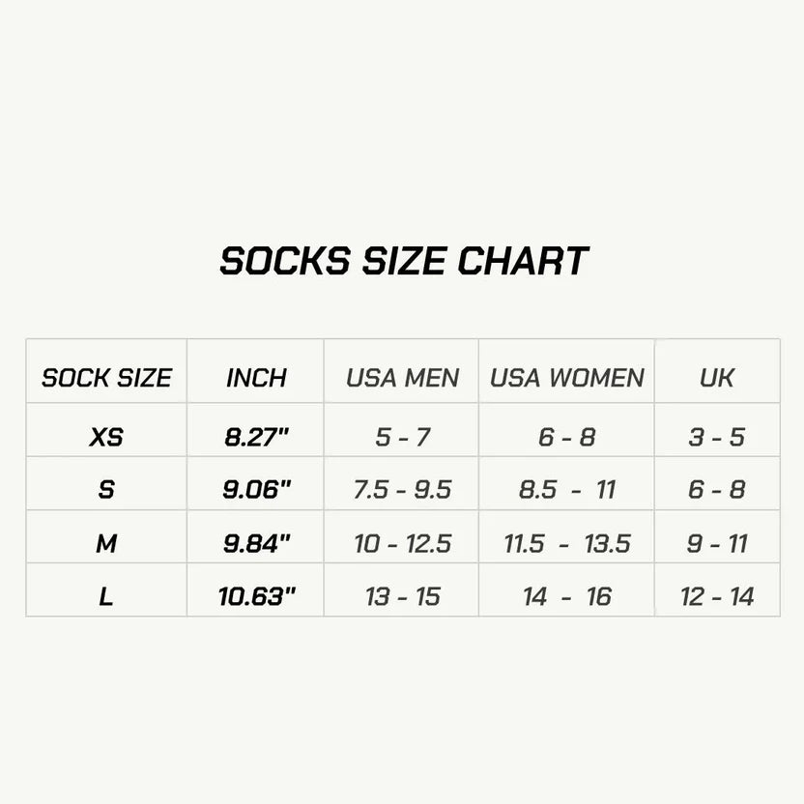Click the S sock size cell

[106, 490]
